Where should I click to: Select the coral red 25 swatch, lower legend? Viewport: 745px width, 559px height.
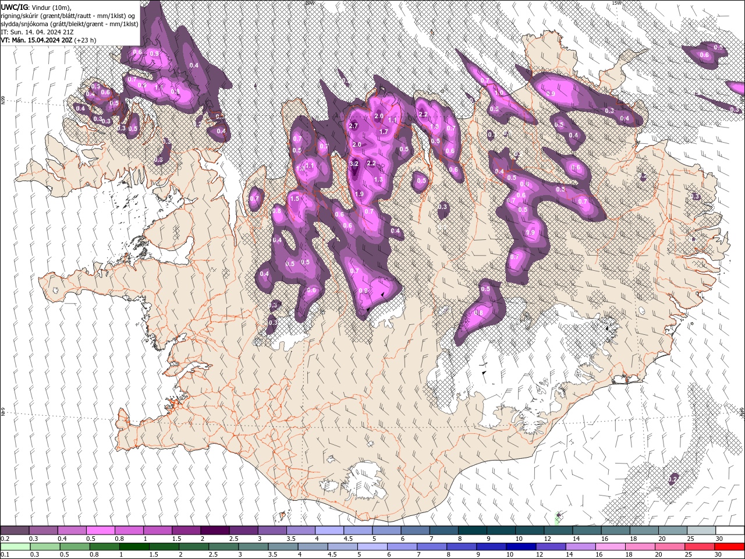tap(700, 546)
